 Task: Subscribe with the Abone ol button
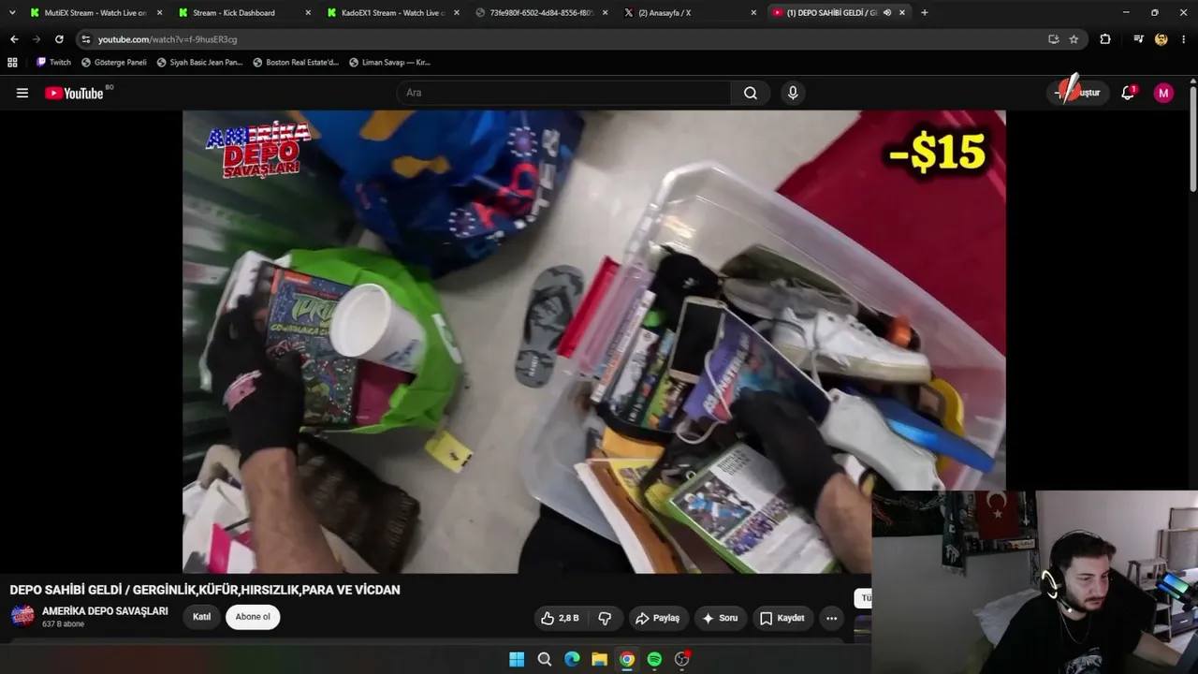click(x=253, y=617)
